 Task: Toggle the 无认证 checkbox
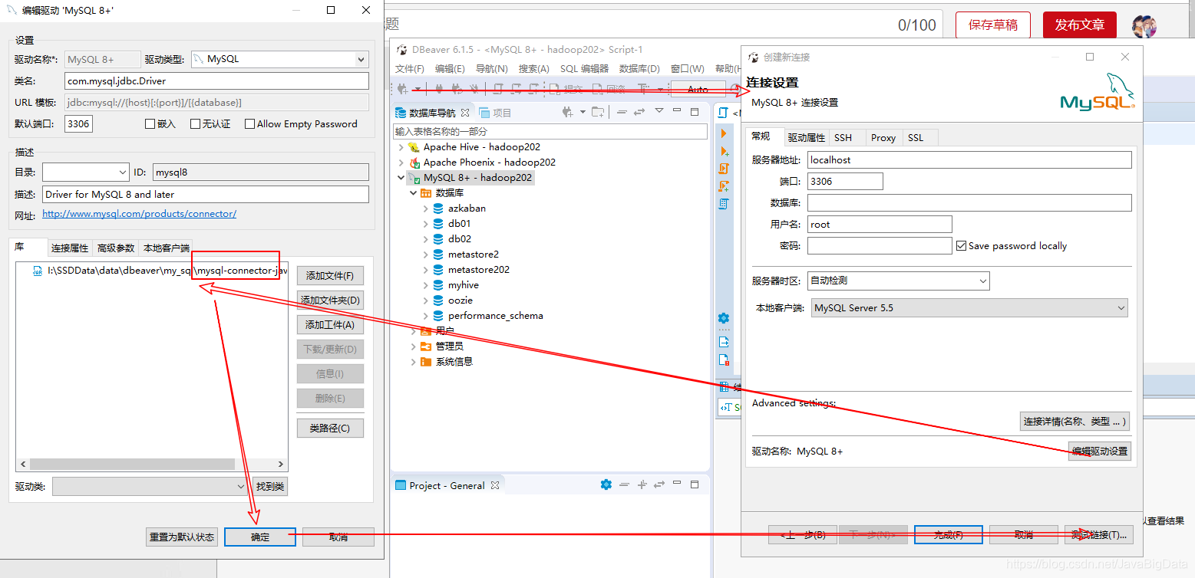pyautogui.click(x=196, y=124)
